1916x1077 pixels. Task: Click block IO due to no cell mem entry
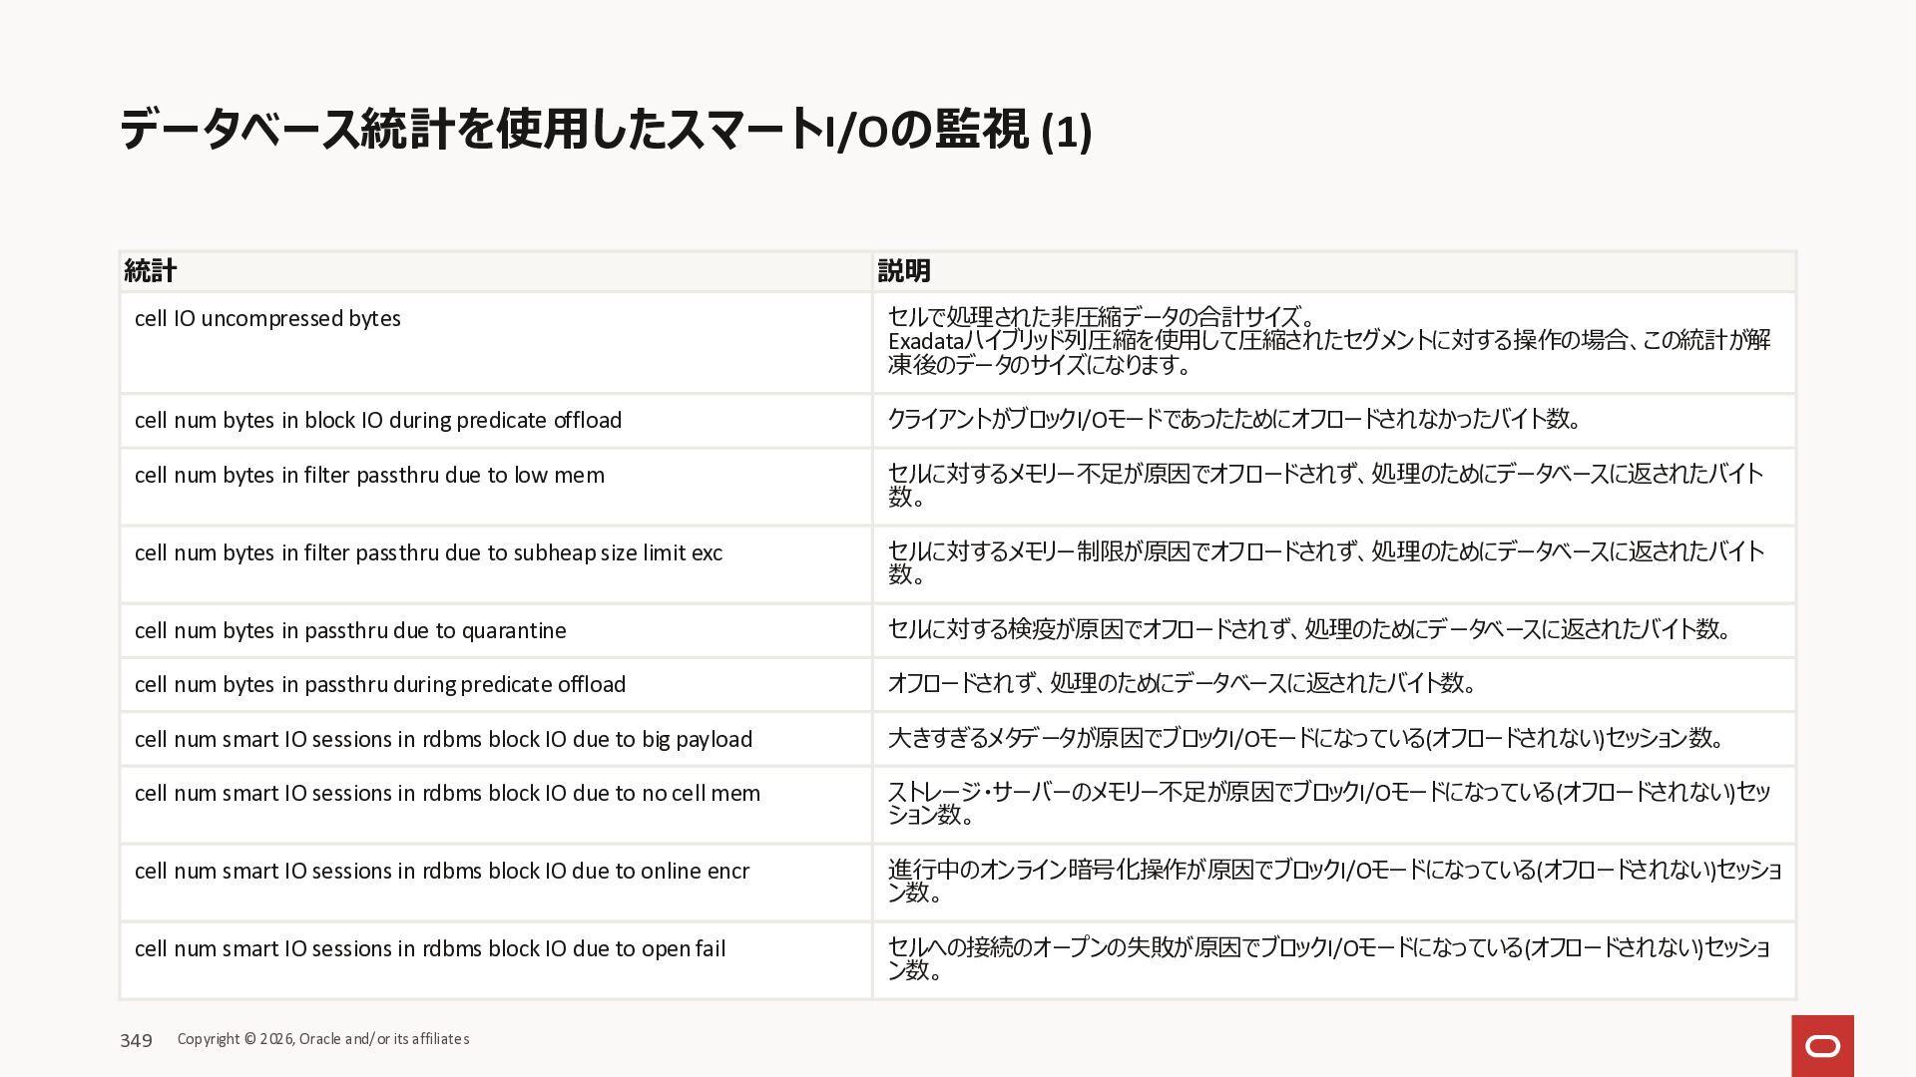[x=447, y=794]
